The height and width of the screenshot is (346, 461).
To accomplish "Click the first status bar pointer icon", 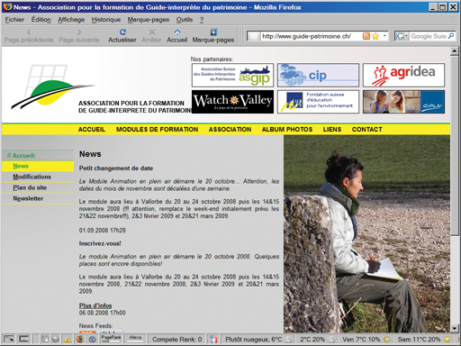I will click(9, 340).
